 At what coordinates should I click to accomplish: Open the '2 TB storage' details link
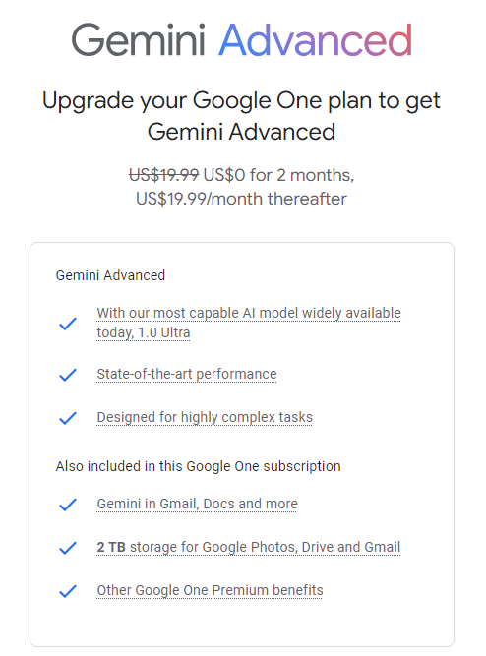coord(249,547)
